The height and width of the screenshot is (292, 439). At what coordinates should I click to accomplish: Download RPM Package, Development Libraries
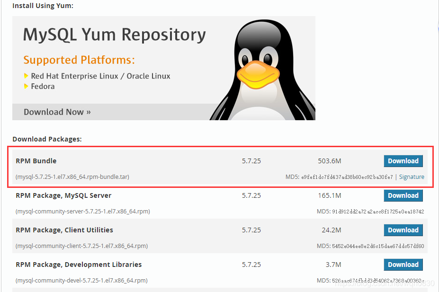403,265
